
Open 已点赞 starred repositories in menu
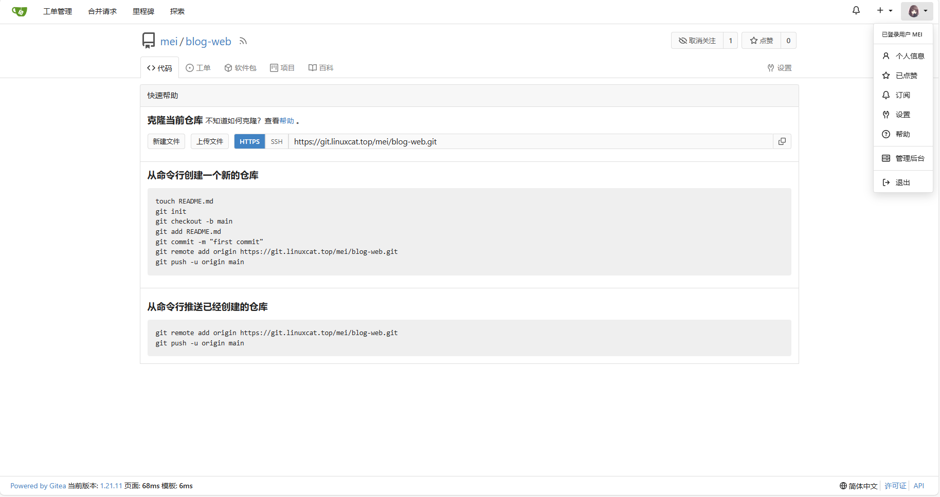906,76
